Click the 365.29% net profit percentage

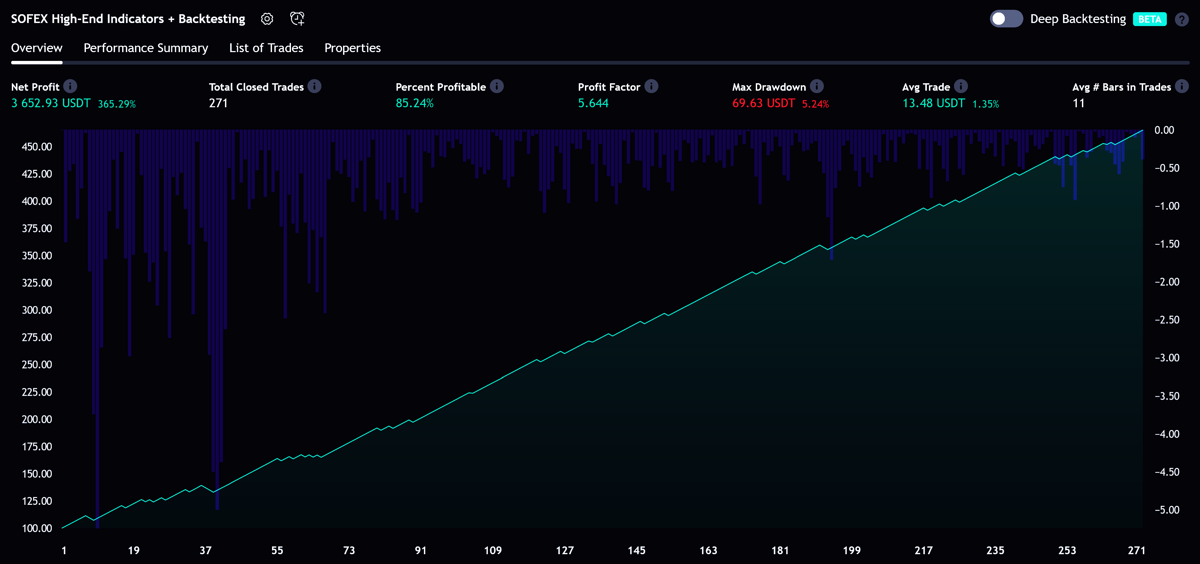click(117, 104)
